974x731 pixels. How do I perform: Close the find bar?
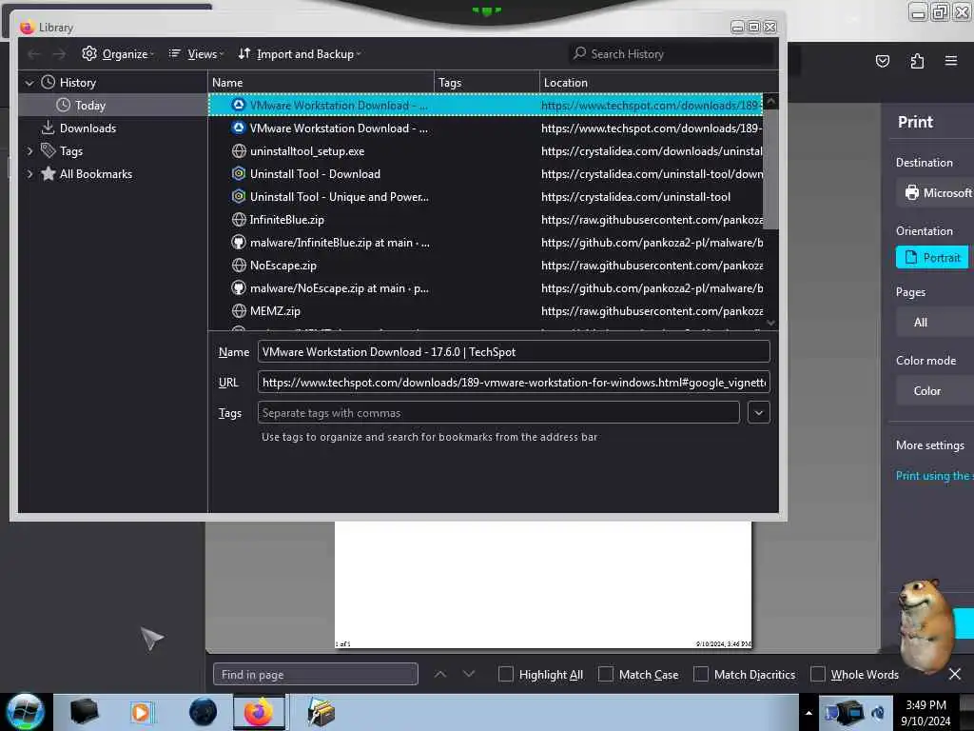[x=955, y=674]
